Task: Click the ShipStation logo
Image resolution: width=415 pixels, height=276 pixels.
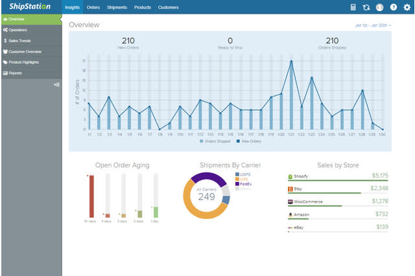Action: (30, 7)
